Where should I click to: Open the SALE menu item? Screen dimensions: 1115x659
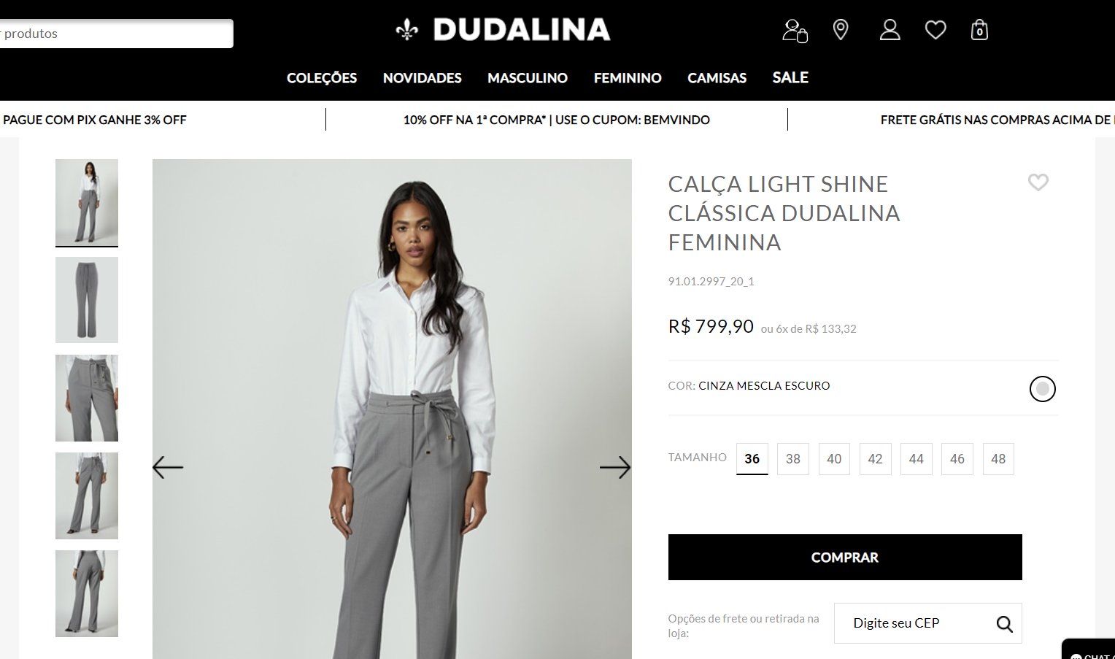790,77
